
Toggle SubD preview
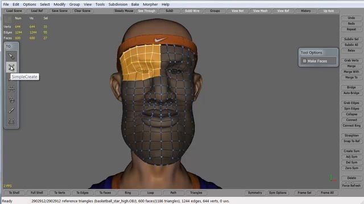pyautogui.click(x=169, y=11)
